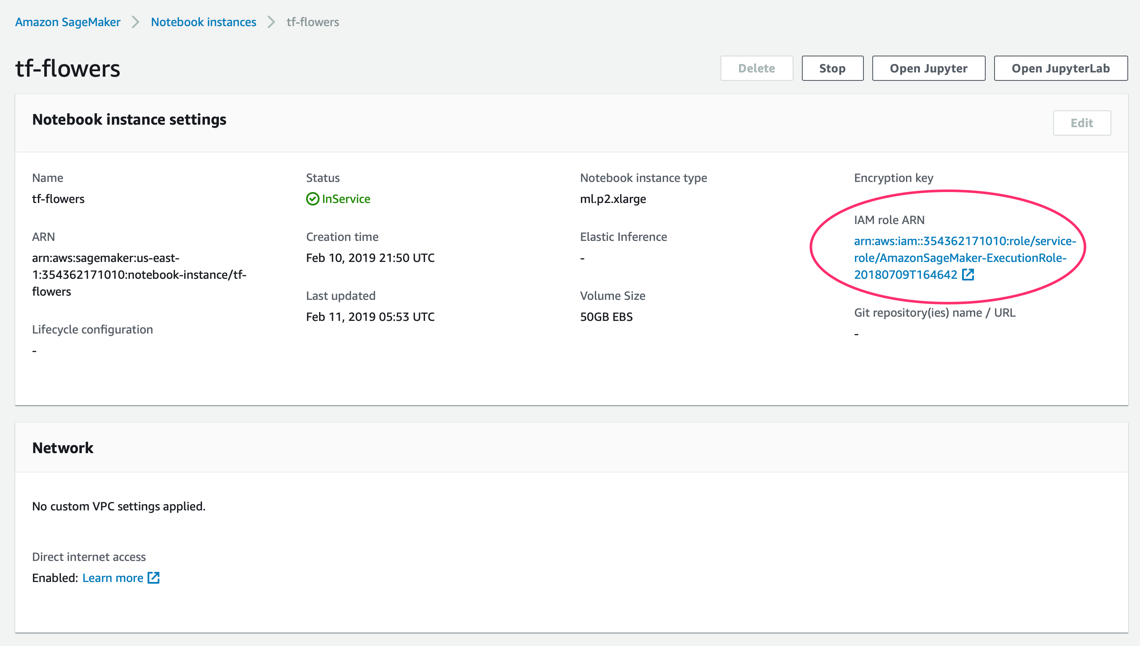Click the IAM role ARN label
Screen dimensions: 1140x646
(x=889, y=220)
